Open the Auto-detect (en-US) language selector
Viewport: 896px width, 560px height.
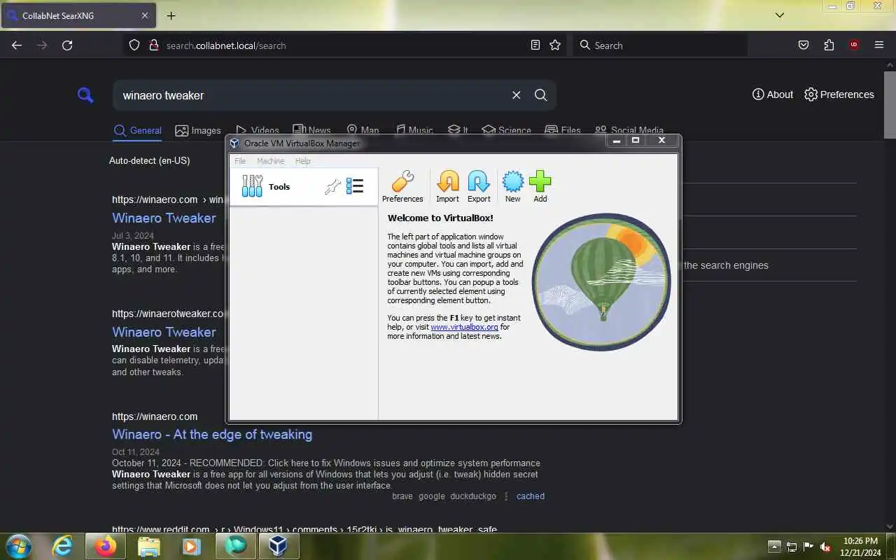coord(150,160)
